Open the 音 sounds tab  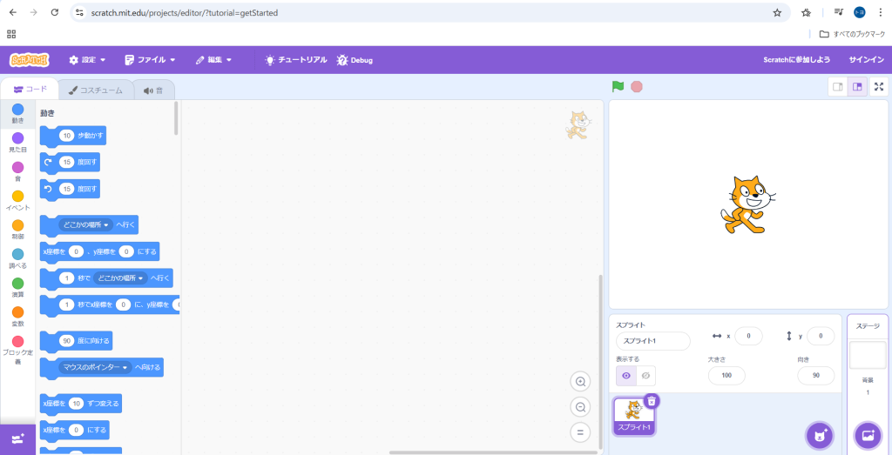[x=153, y=90]
